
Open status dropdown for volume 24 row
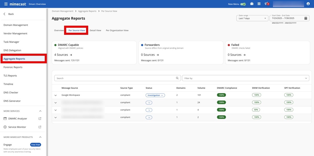click(149, 103)
